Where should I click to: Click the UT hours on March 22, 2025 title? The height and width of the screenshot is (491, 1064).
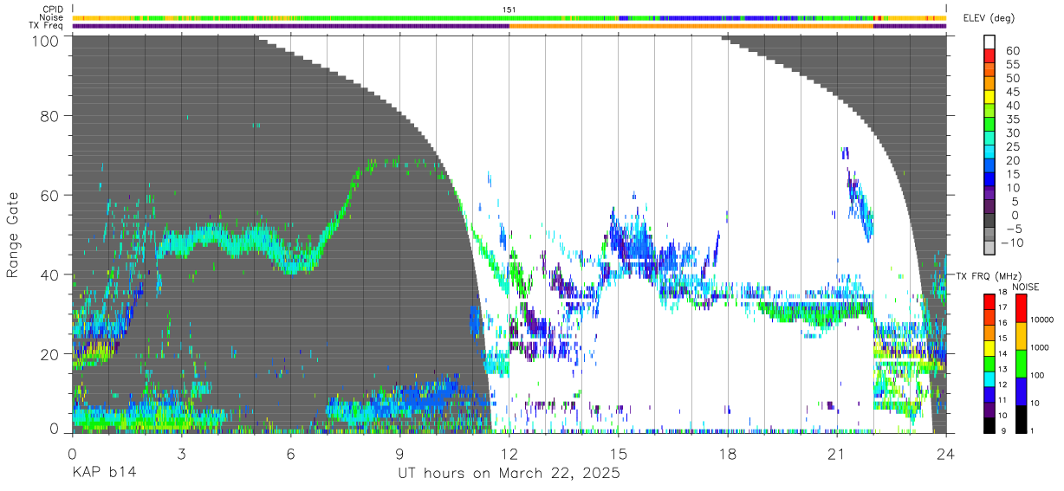[509, 474]
